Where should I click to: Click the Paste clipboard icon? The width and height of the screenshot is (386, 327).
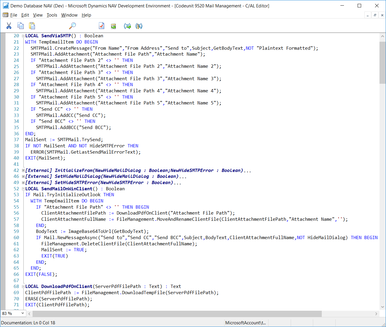coord(32,26)
